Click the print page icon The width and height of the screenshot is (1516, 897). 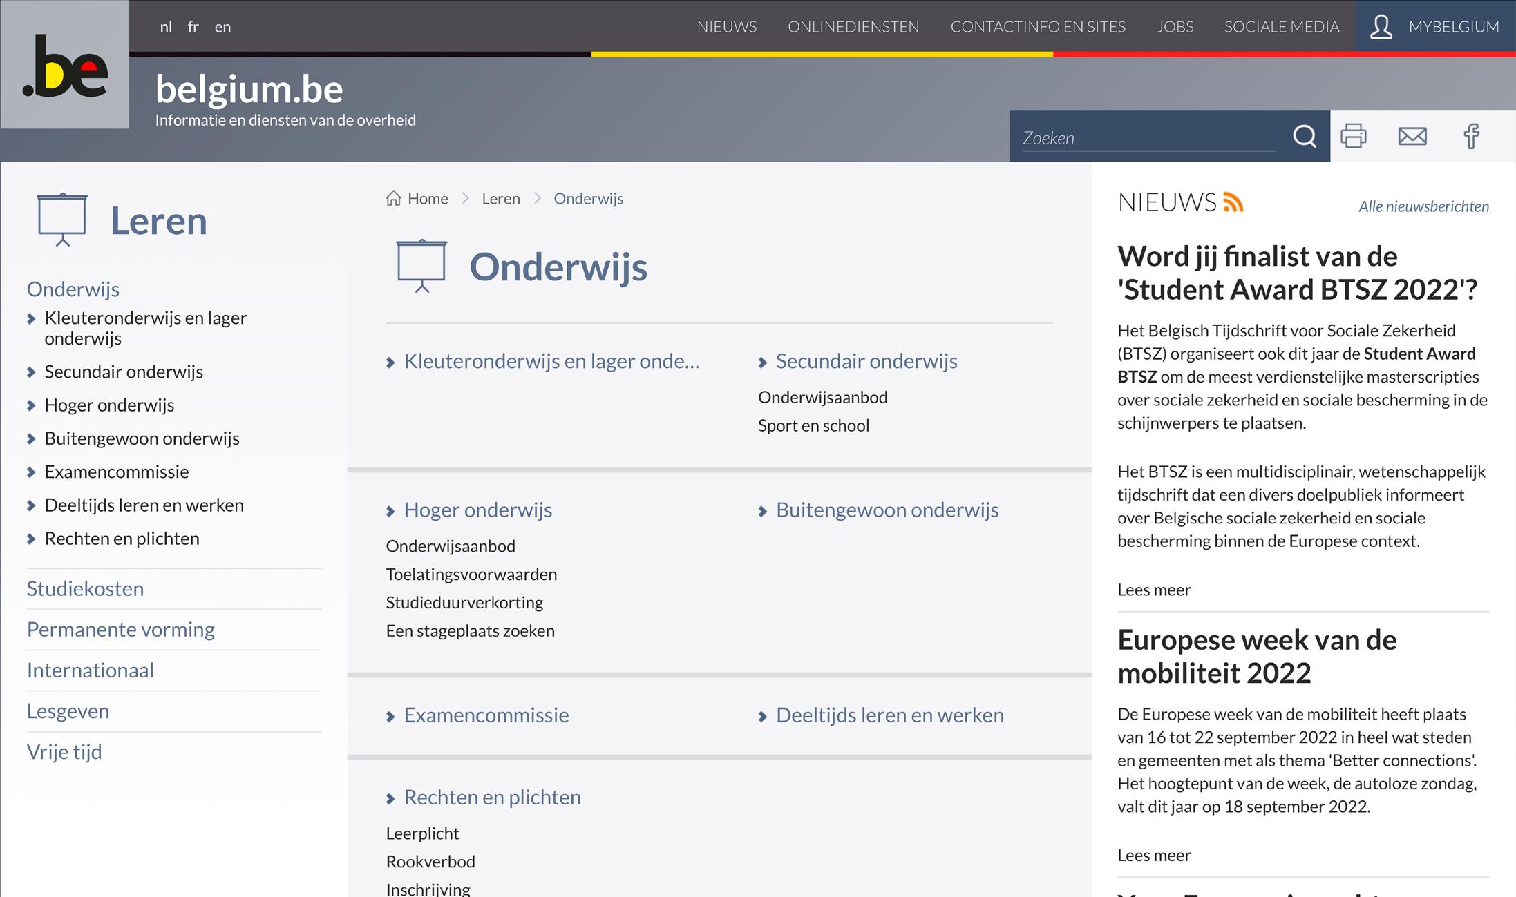click(x=1353, y=136)
